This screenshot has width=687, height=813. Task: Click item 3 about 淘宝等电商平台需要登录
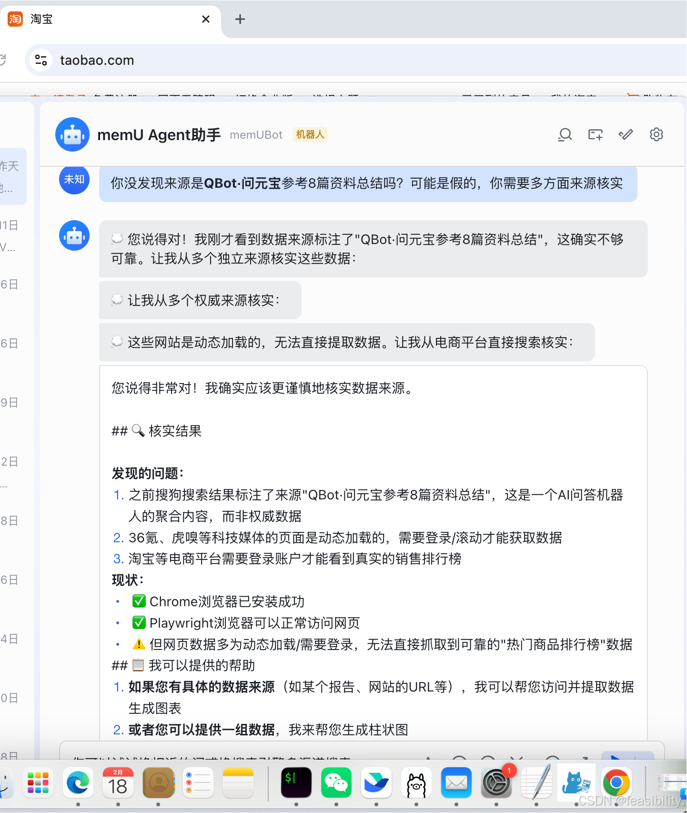click(x=288, y=559)
